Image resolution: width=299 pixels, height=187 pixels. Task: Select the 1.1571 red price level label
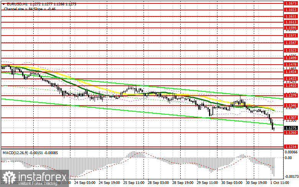coord(291,36)
